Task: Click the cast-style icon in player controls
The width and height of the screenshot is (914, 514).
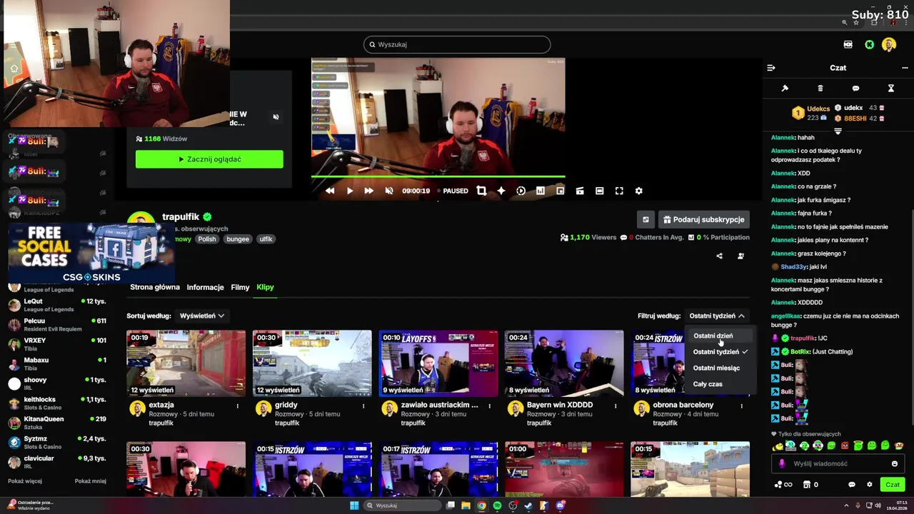Action: (580, 191)
